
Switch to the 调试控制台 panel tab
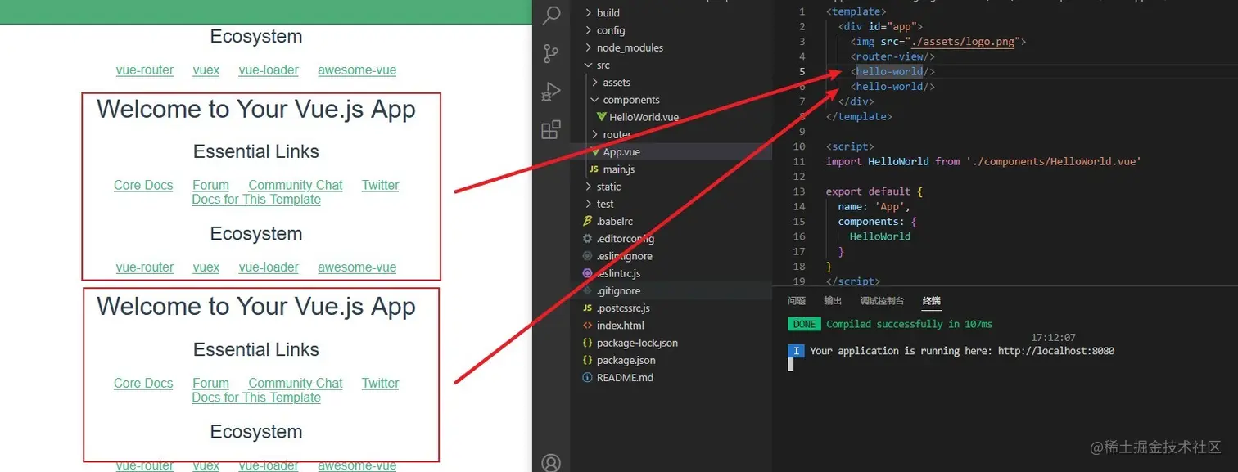pyautogui.click(x=882, y=301)
